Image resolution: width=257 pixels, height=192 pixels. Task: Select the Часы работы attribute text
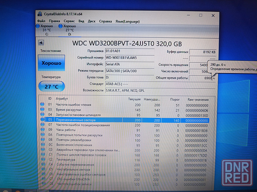click(66, 130)
